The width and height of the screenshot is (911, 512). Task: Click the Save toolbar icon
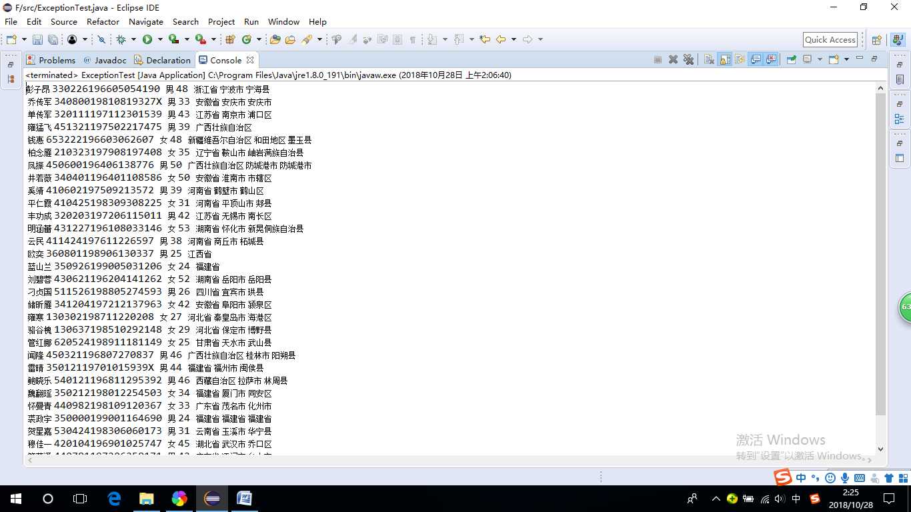click(x=37, y=39)
